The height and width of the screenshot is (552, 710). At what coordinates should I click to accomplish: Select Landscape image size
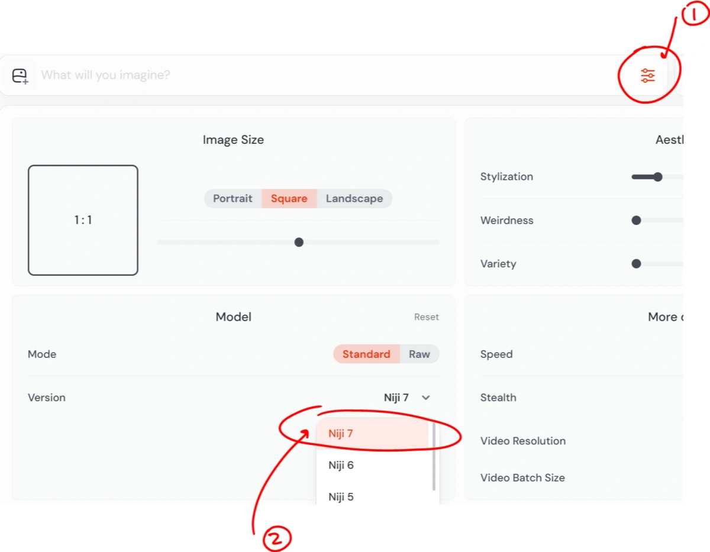point(354,199)
